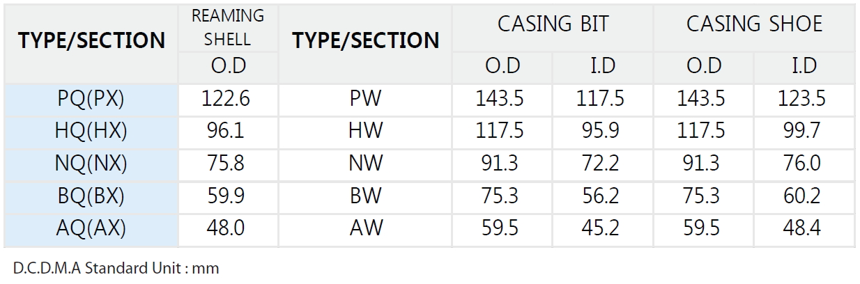Click the NQ(NX) row label
Viewport: 860px width, 284px height.
(x=91, y=164)
